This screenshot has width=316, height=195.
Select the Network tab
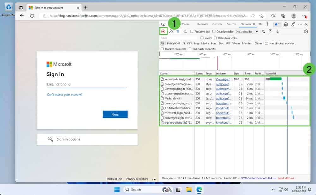pyautogui.click(x=246, y=24)
